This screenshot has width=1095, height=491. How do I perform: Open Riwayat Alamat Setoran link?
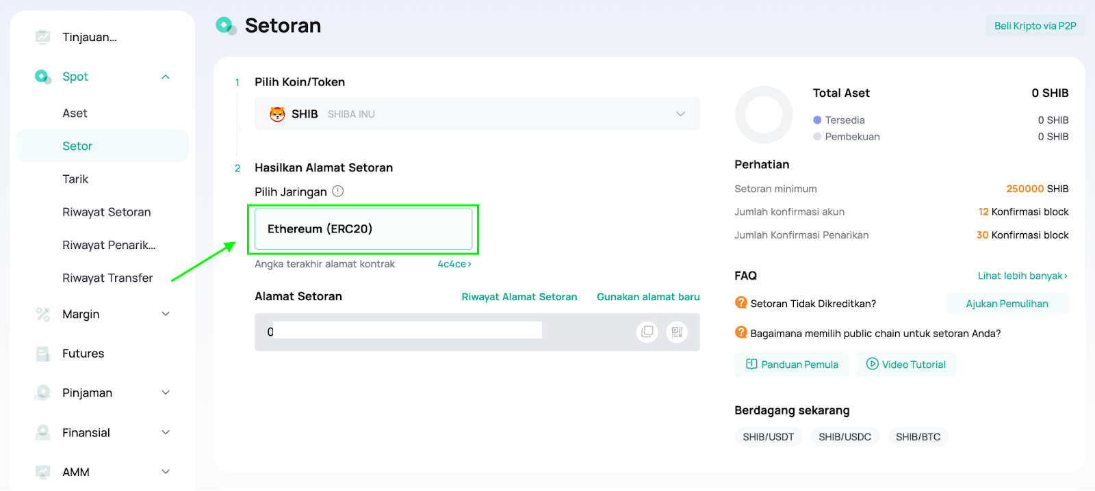(519, 297)
